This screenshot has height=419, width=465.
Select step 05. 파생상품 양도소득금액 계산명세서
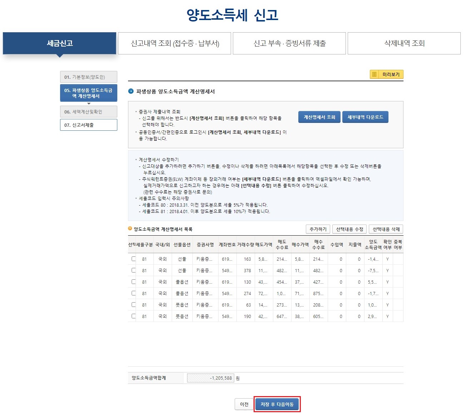[x=89, y=93]
